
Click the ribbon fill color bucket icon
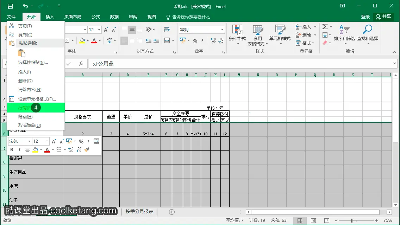(82, 40)
